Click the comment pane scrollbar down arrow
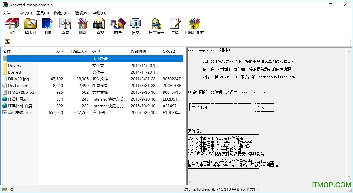This screenshot has height=193, width=353. click(349, 177)
